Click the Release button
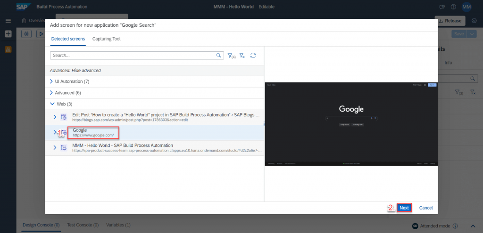 pyautogui.click(x=450, y=21)
